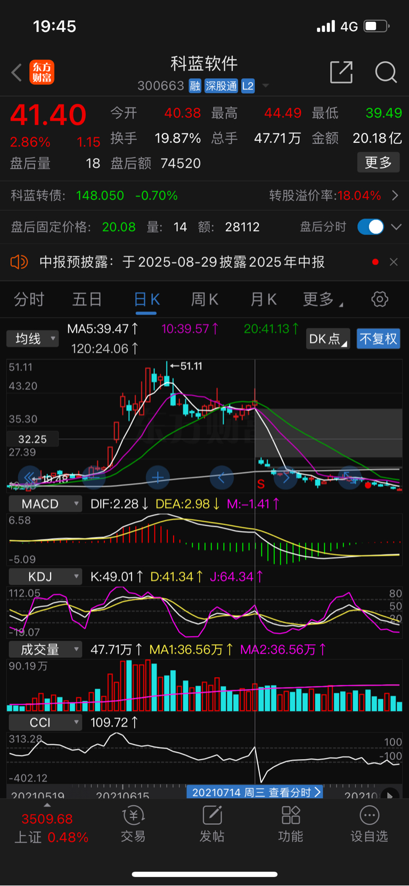Open the search magnifier icon
This screenshot has width=409, height=886.
pyautogui.click(x=386, y=72)
